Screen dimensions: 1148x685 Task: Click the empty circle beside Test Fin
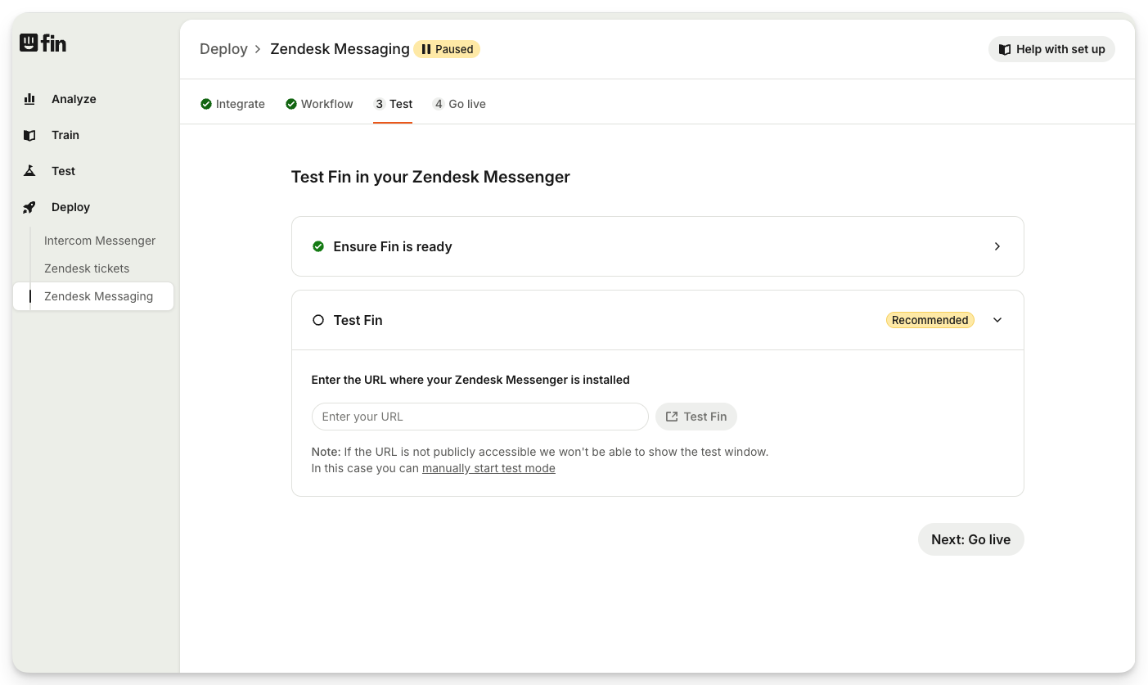[x=318, y=320]
